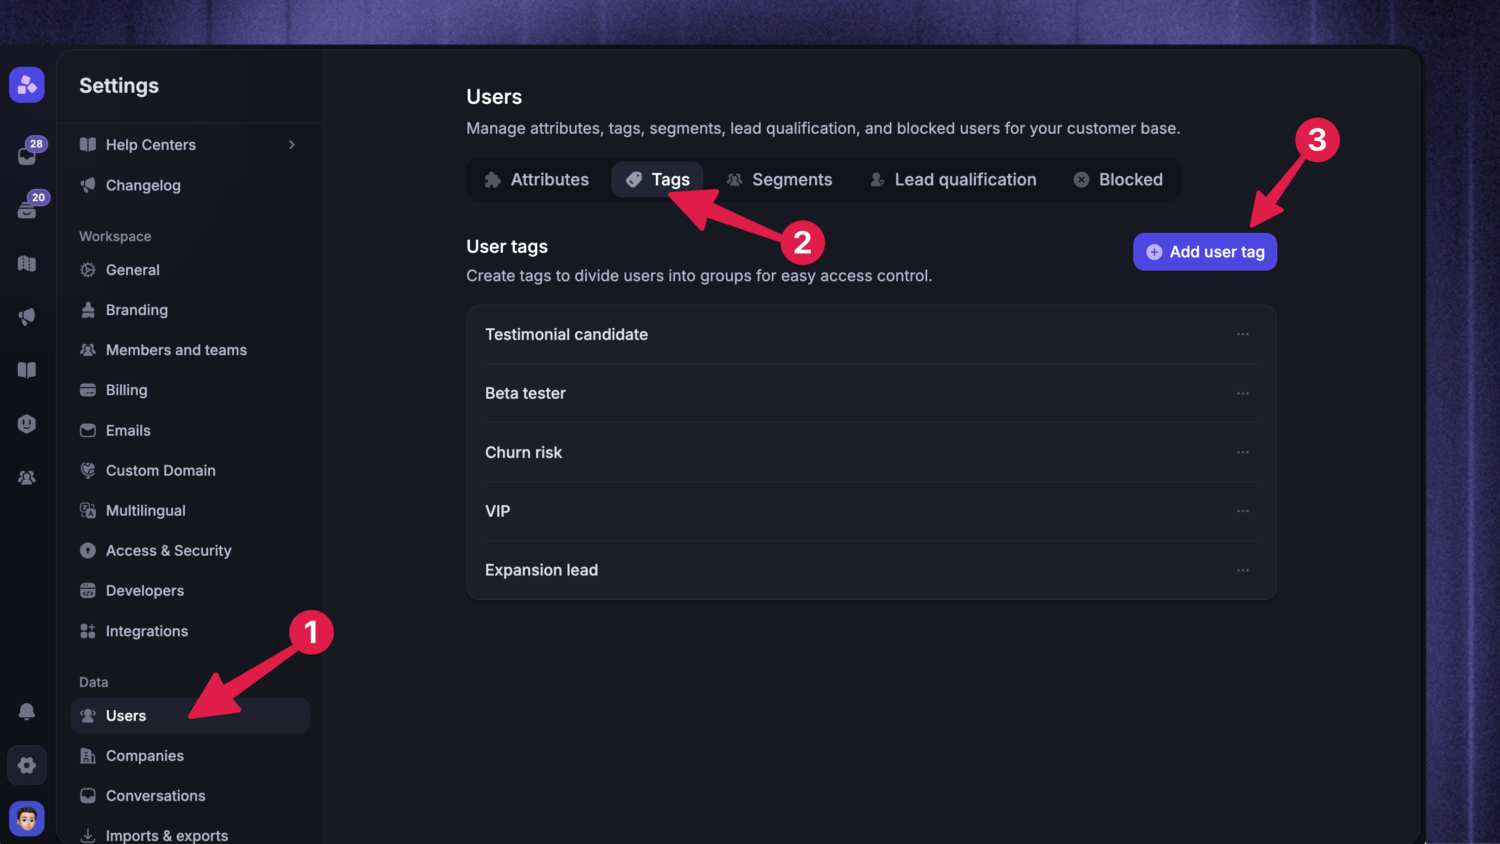Select the VIP tag row
The width and height of the screenshot is (1500, 844).
pos(871,511)
